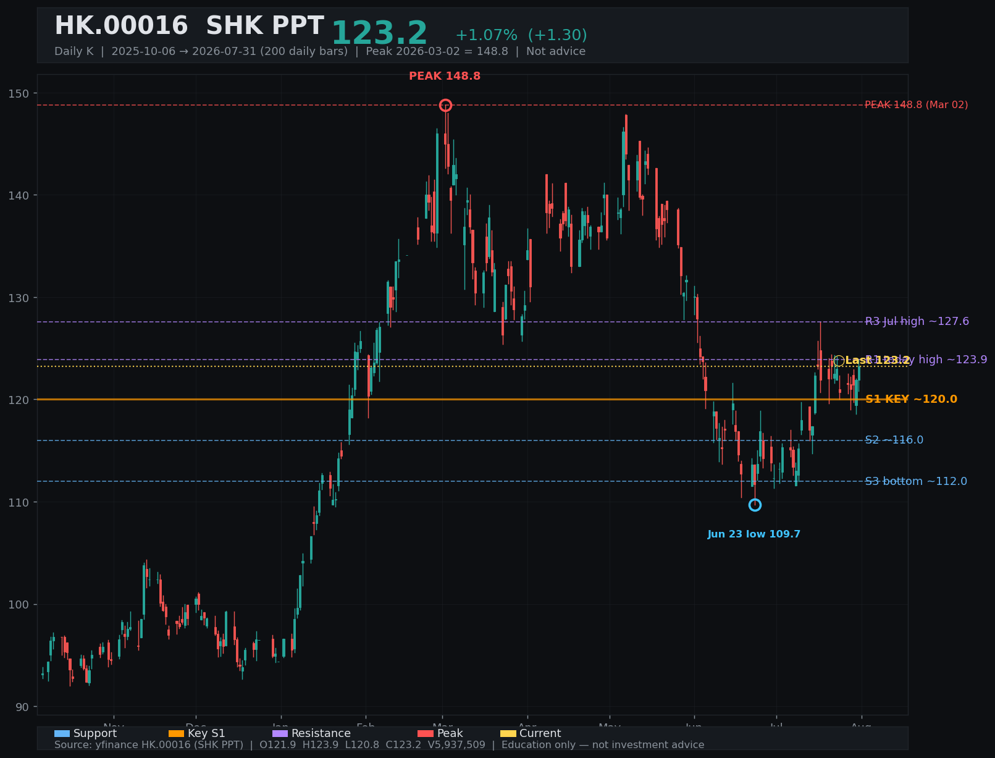The width and height of the screenshot is (995, 758).
Task: Click the y-axis label 130
Action: (x=19, y=298)
